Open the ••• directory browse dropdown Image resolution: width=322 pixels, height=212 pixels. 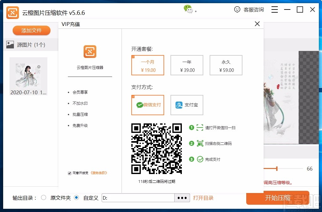tap(182, 197)
